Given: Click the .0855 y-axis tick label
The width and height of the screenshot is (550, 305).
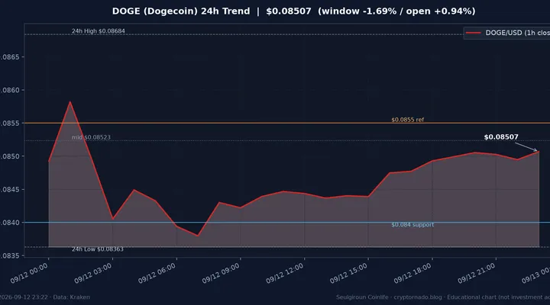Looking at the screenshot, I should tap(10, 124).
